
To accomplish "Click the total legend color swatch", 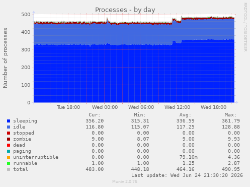I will click(9, 169).
